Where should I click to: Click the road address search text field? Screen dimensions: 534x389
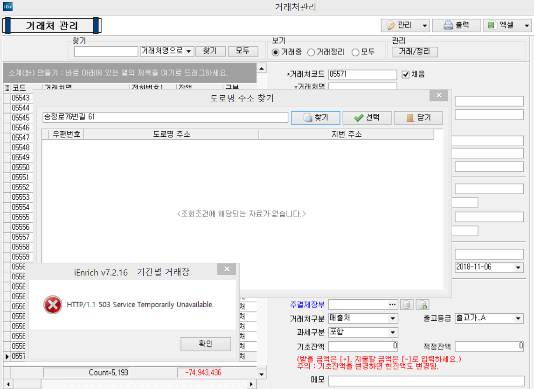point(165,117)
